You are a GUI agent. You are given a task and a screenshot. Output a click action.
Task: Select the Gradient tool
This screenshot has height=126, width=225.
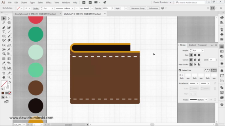9,59
